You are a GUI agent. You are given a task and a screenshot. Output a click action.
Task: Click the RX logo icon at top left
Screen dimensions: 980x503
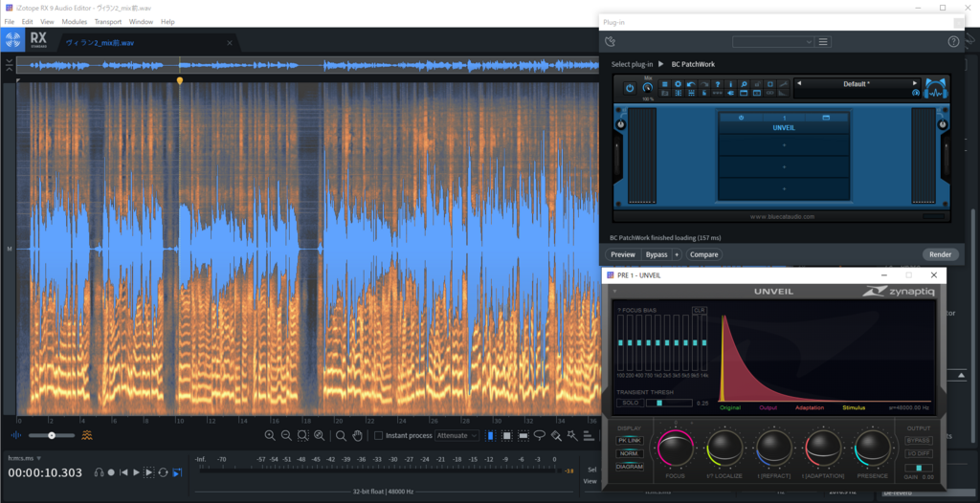point(12,40)
